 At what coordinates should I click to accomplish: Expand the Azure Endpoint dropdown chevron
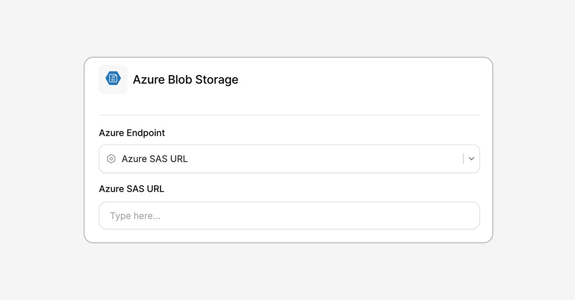pyautogui.click(x=471, y=159)
